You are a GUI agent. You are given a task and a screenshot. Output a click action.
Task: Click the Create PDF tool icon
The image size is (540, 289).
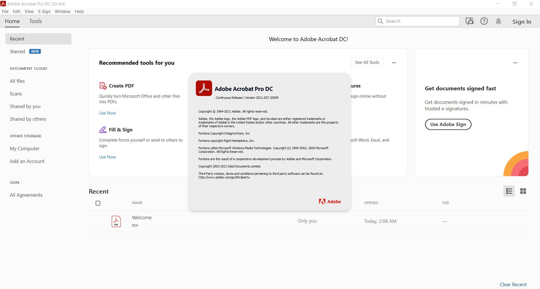(x=103, y=86)
